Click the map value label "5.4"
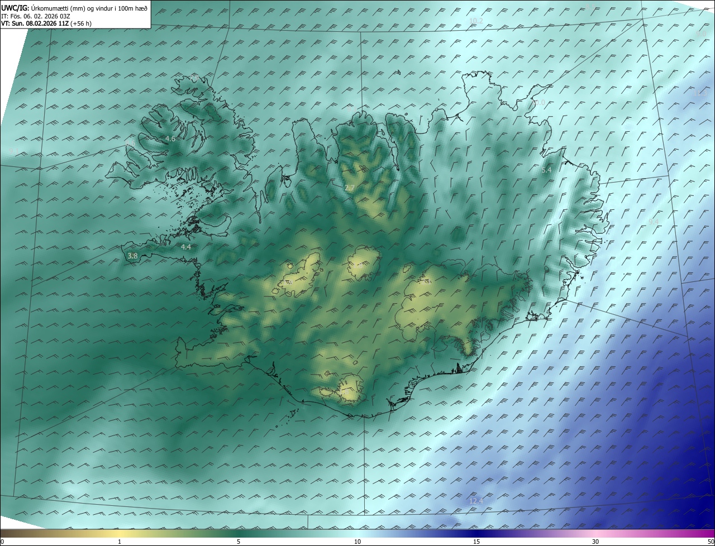 coord(546,170)
